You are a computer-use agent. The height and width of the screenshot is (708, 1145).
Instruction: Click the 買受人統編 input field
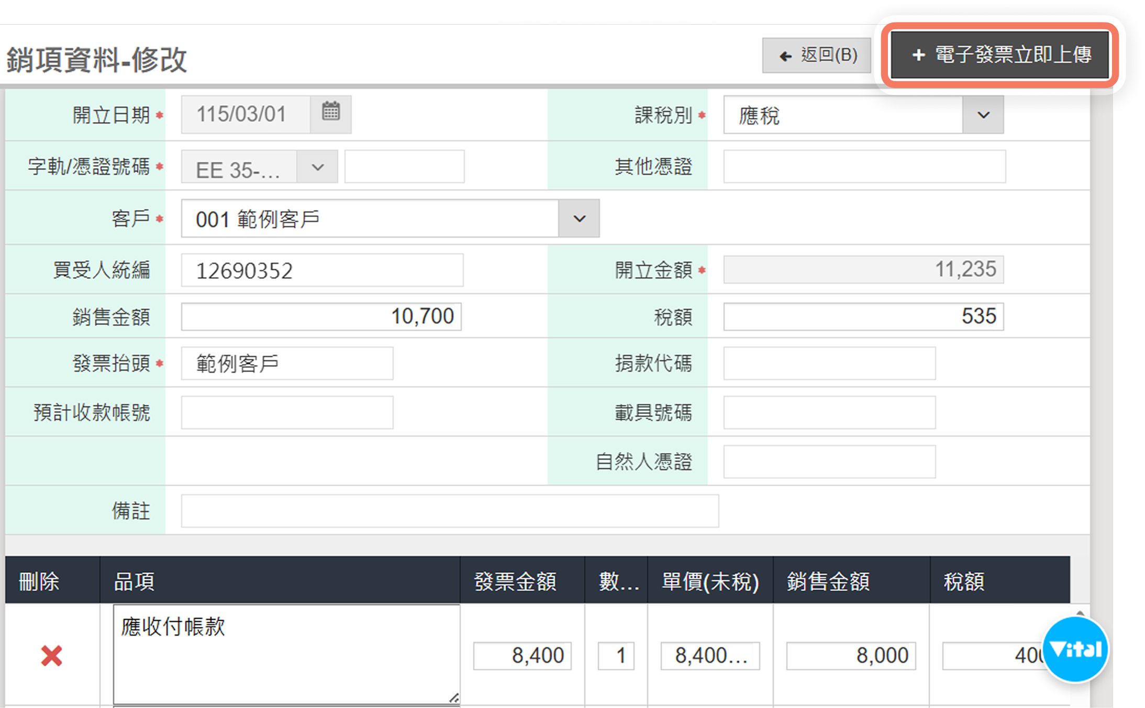tap(322, 270)
